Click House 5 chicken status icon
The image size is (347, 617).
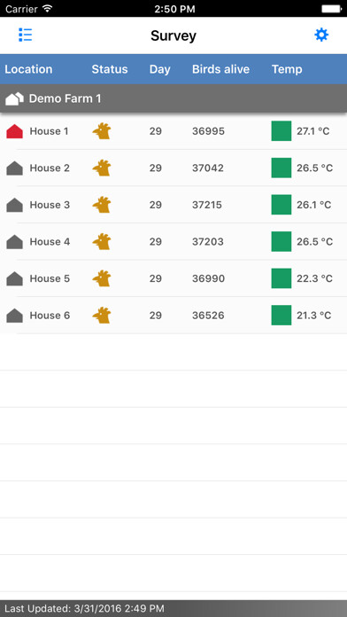pos(102,278)
